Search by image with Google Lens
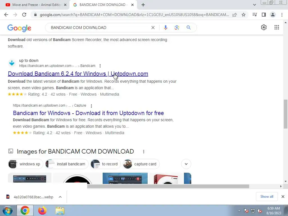 [x=177, y=28]
